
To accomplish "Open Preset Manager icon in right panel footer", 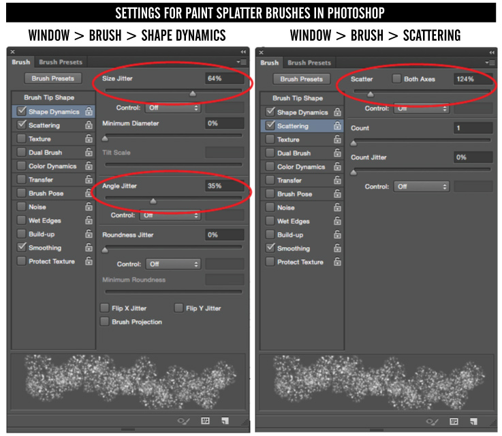I will [454, 421].
